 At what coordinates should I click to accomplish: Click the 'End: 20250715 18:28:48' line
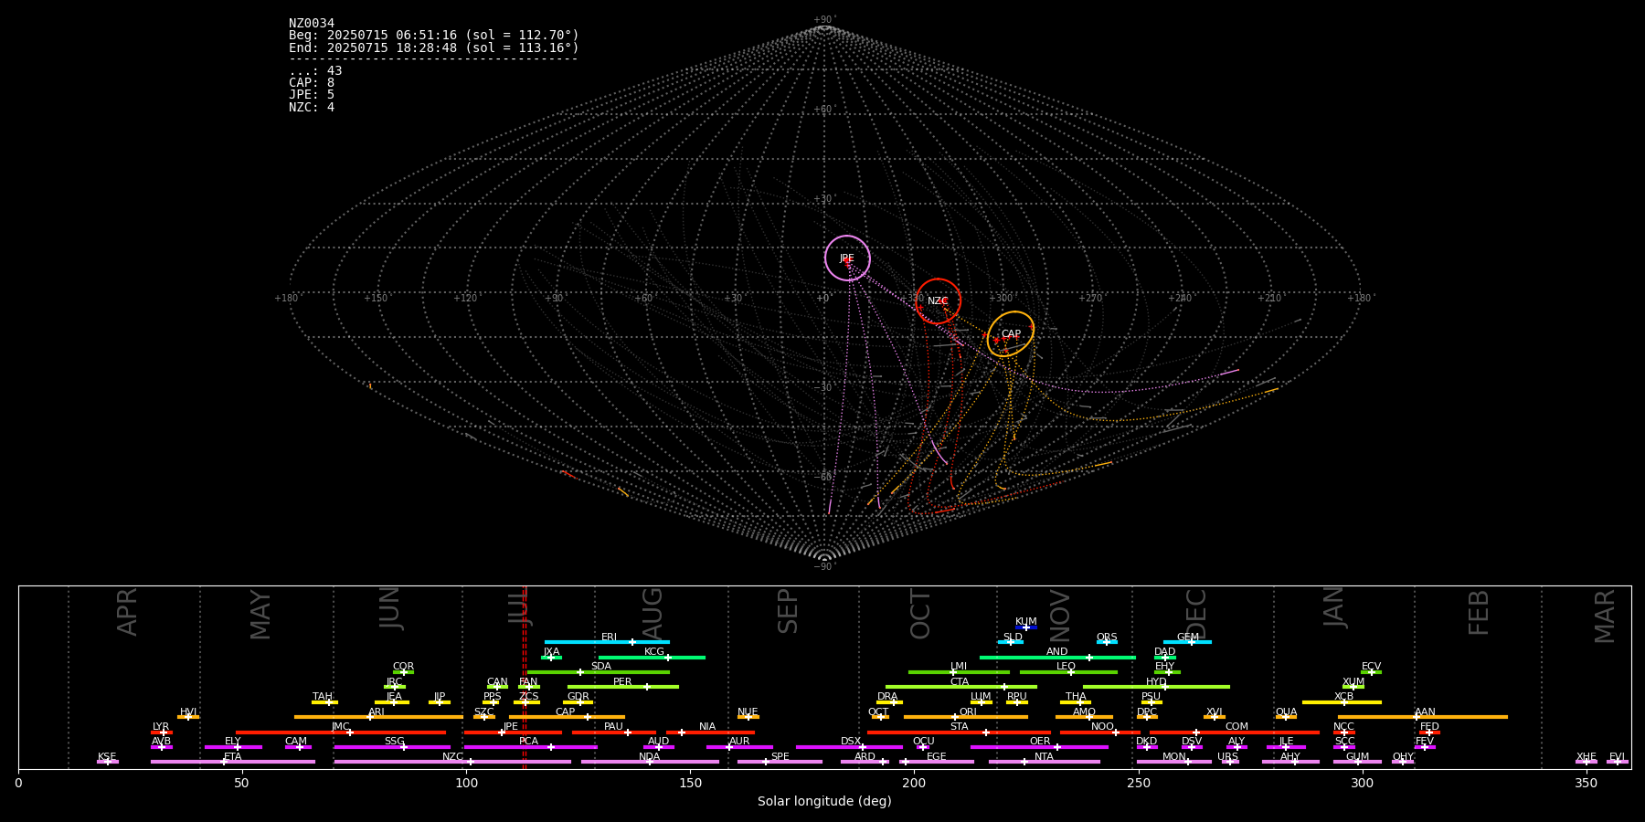pyautogui.click(x=434, y=47)
